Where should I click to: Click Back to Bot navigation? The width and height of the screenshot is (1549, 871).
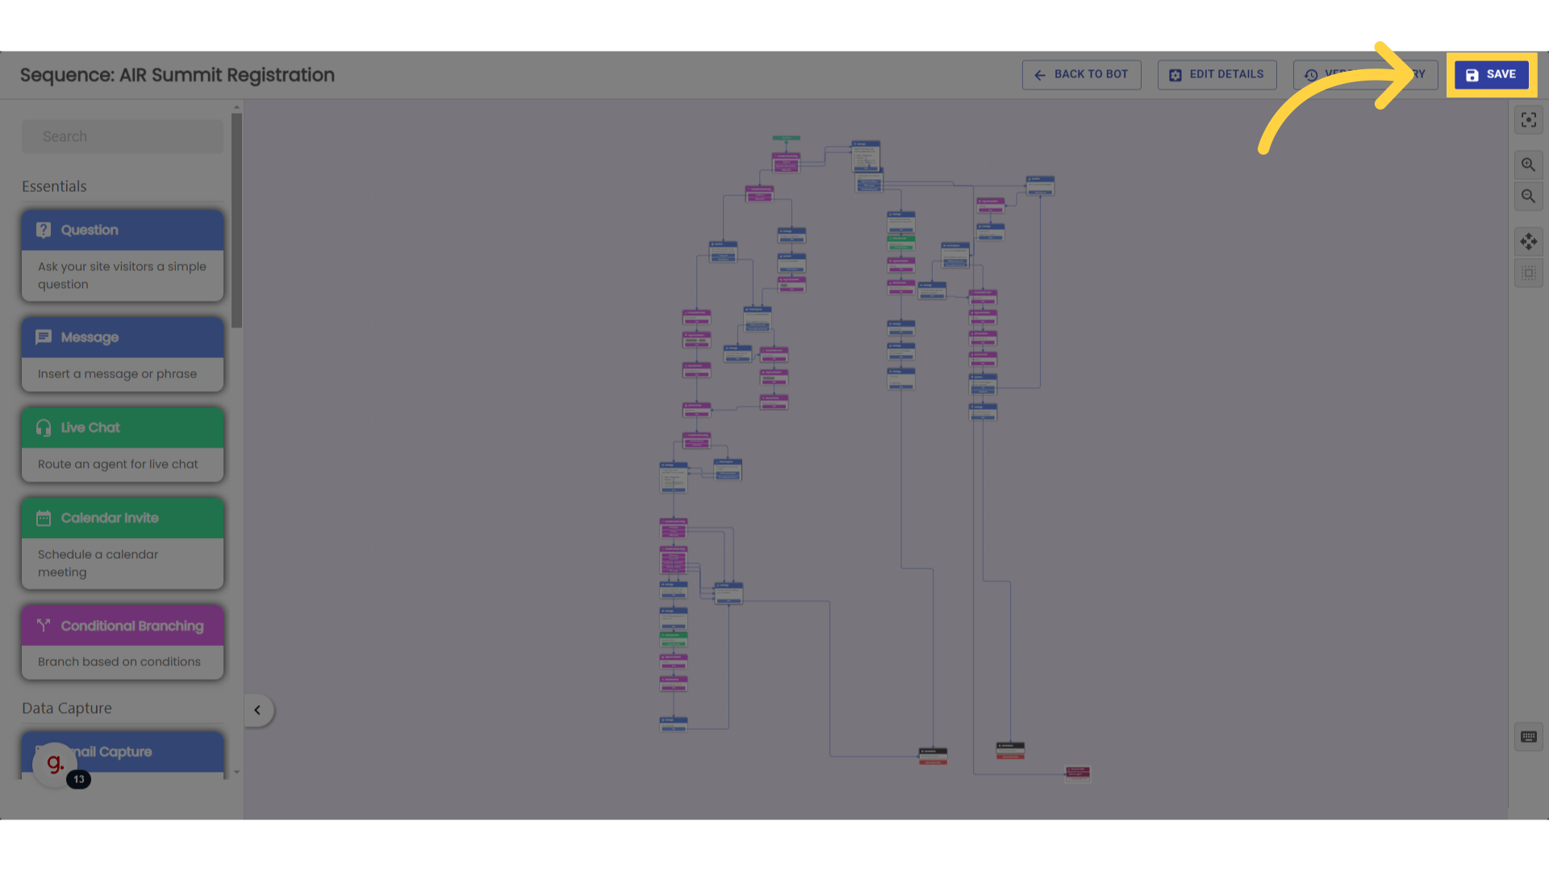pos(1081,74)
